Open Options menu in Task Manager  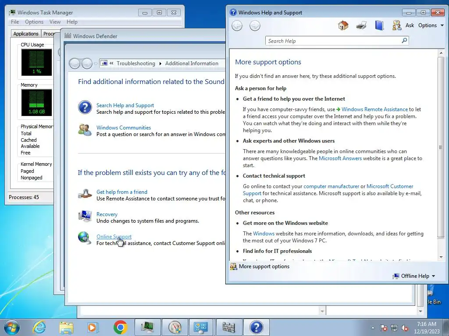coord(34,22)
